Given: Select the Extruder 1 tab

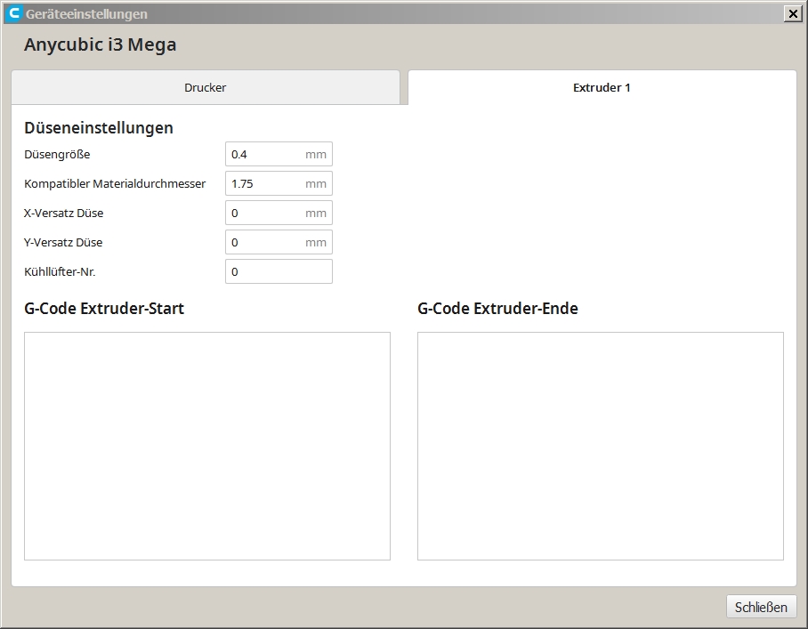Looking at the screenshot, I should point(602,88).
